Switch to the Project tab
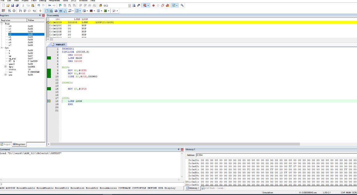The width and height of the screenshot is (357, 195). [6, 144]
